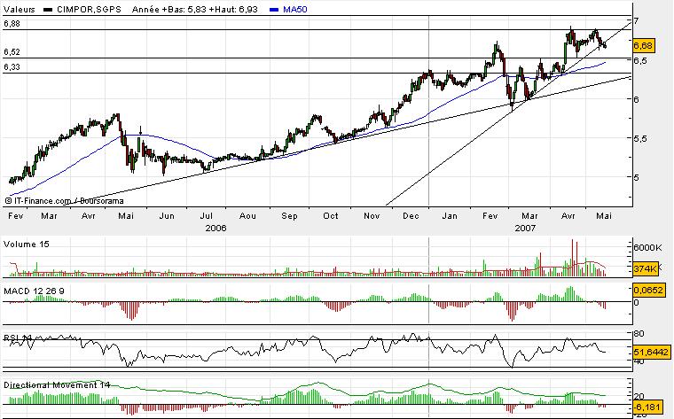
Task: Click the Jul month label on time axis
Action: coord(207,215)
